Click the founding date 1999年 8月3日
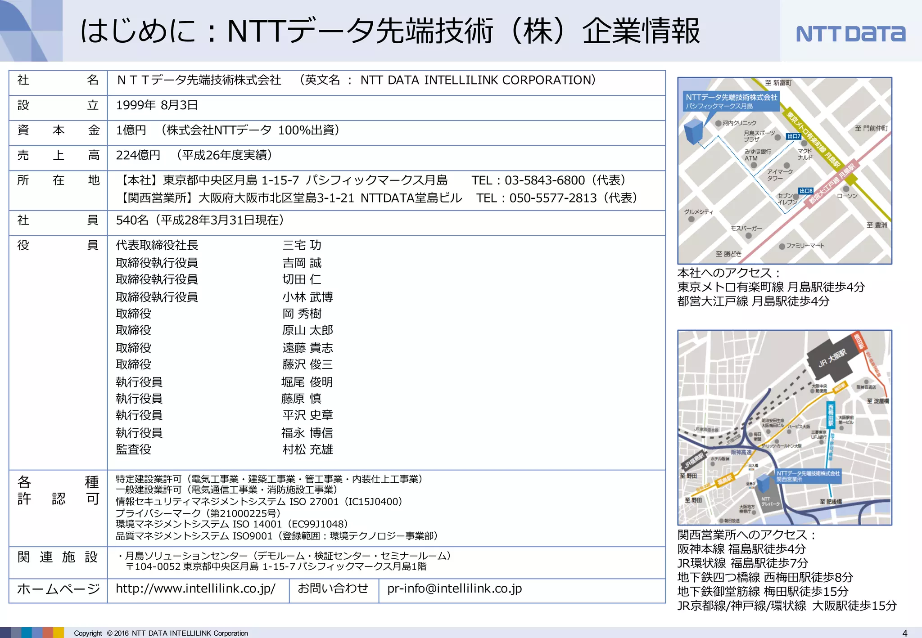 point(157,105)
